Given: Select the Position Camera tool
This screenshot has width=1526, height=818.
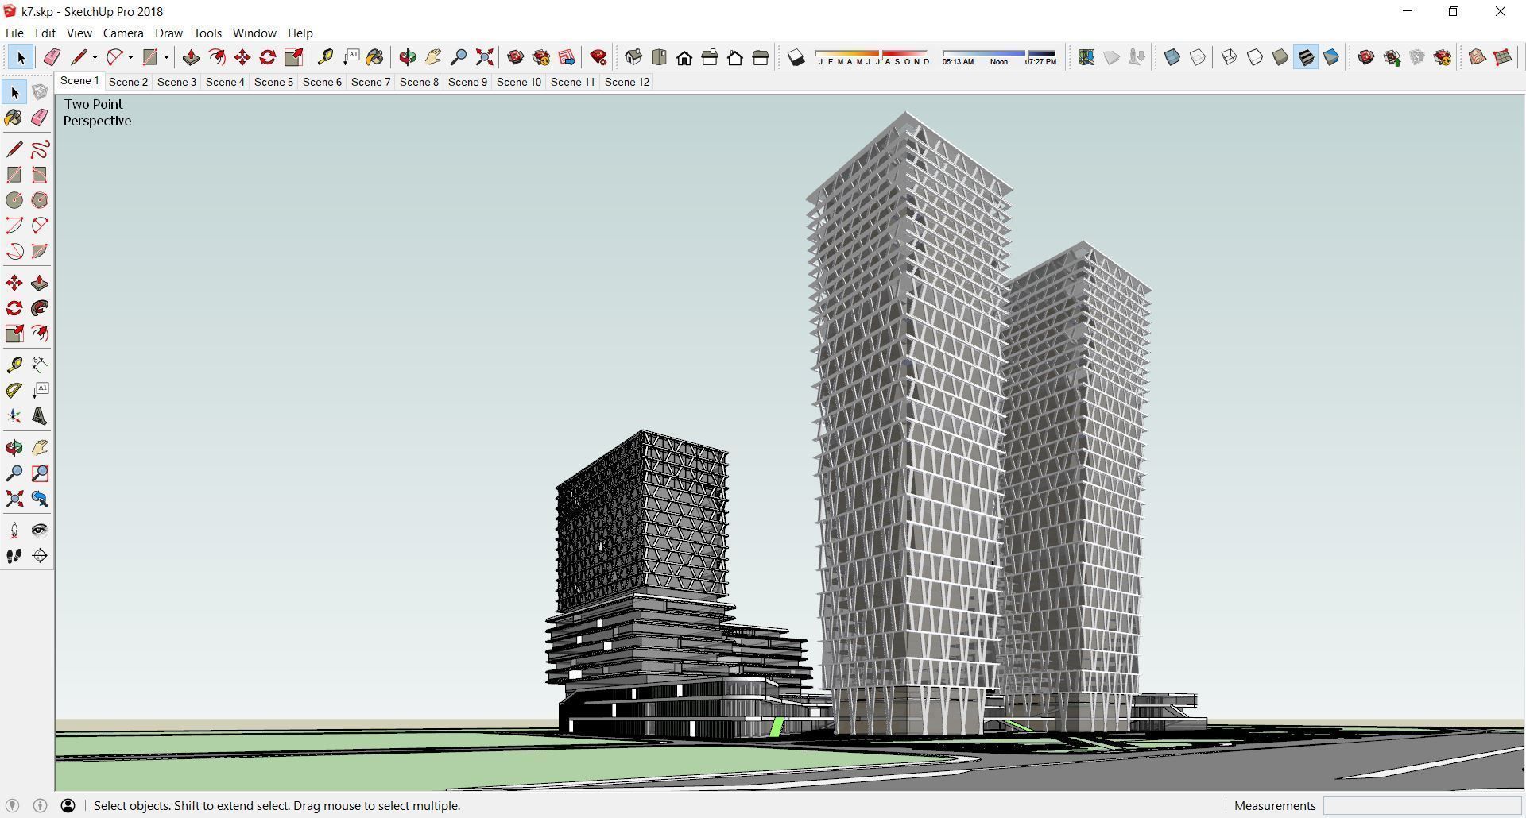Looking at the screenshot, I should pyautogui.click(x=14, y=530).
